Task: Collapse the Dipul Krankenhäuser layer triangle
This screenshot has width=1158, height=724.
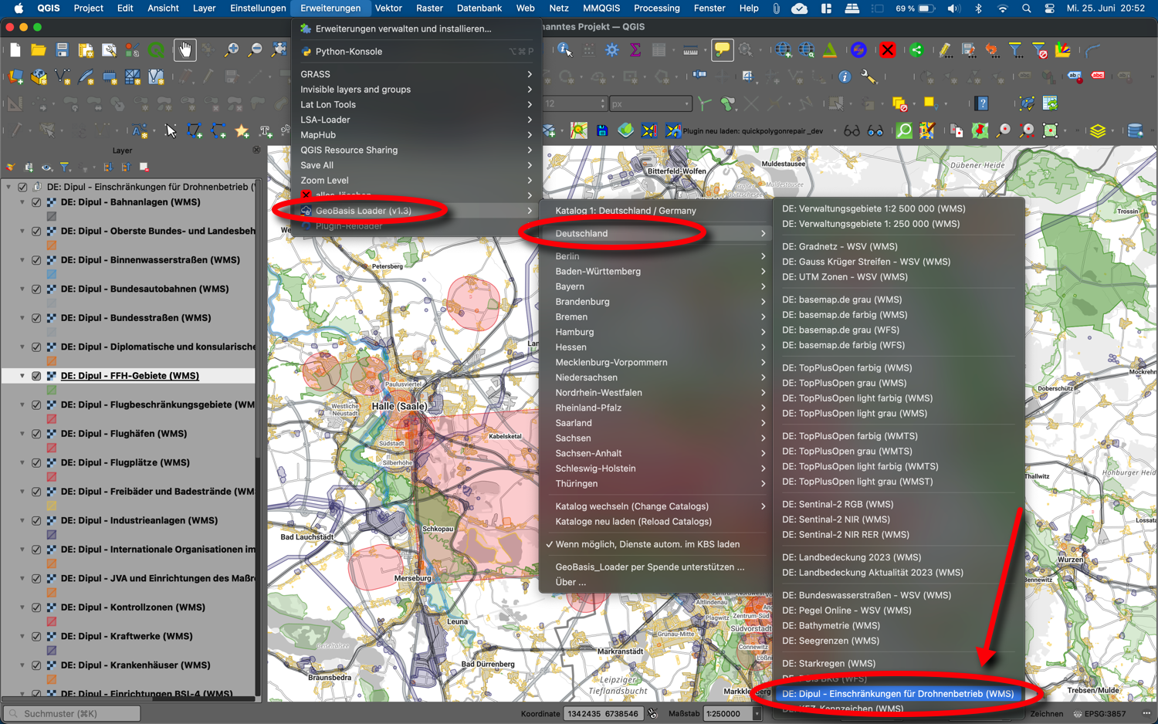Action: [22, 665]
